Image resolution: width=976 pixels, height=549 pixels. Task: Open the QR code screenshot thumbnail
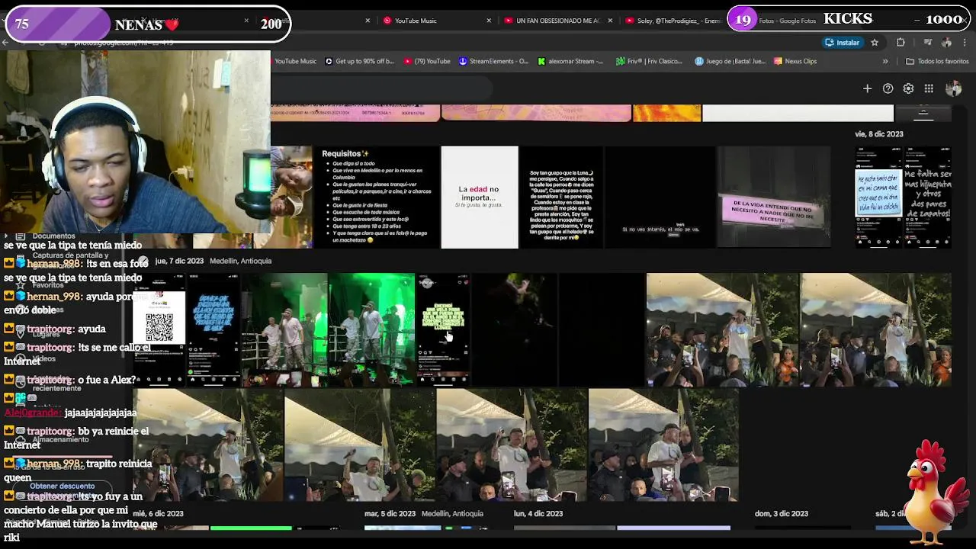(159, 329)
